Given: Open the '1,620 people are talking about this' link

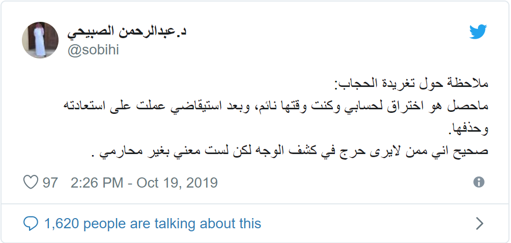Looking at the screenshot, I should coord(153,224).
